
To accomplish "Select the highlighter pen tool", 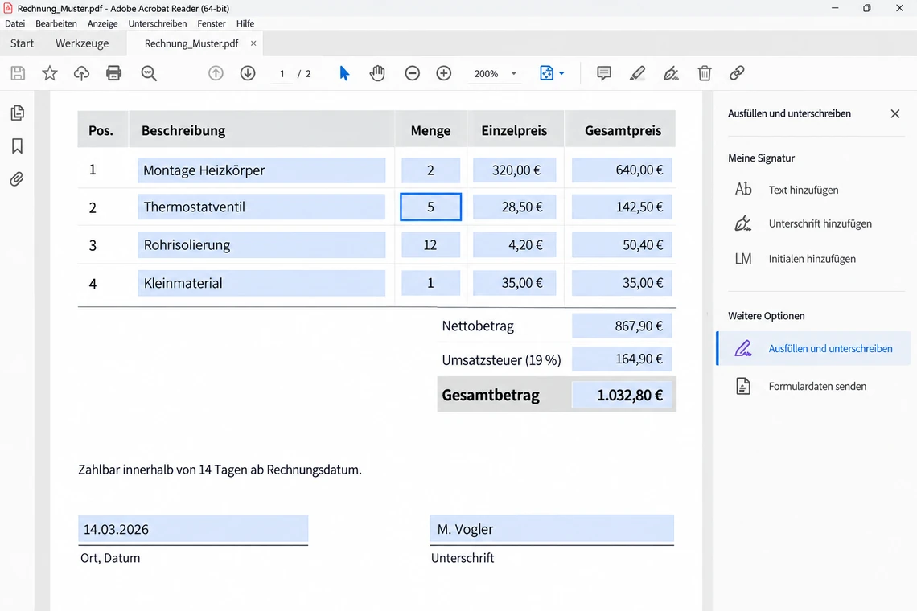I will pyautogui.click(x=637, y=73).
